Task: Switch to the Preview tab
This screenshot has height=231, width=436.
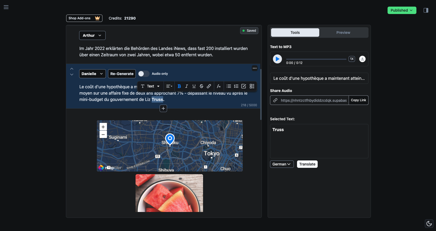Action: [343, 33]
